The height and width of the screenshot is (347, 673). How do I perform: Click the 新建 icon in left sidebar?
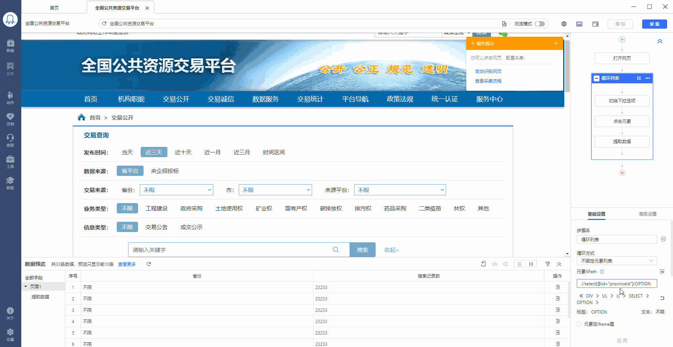[10, 46]
